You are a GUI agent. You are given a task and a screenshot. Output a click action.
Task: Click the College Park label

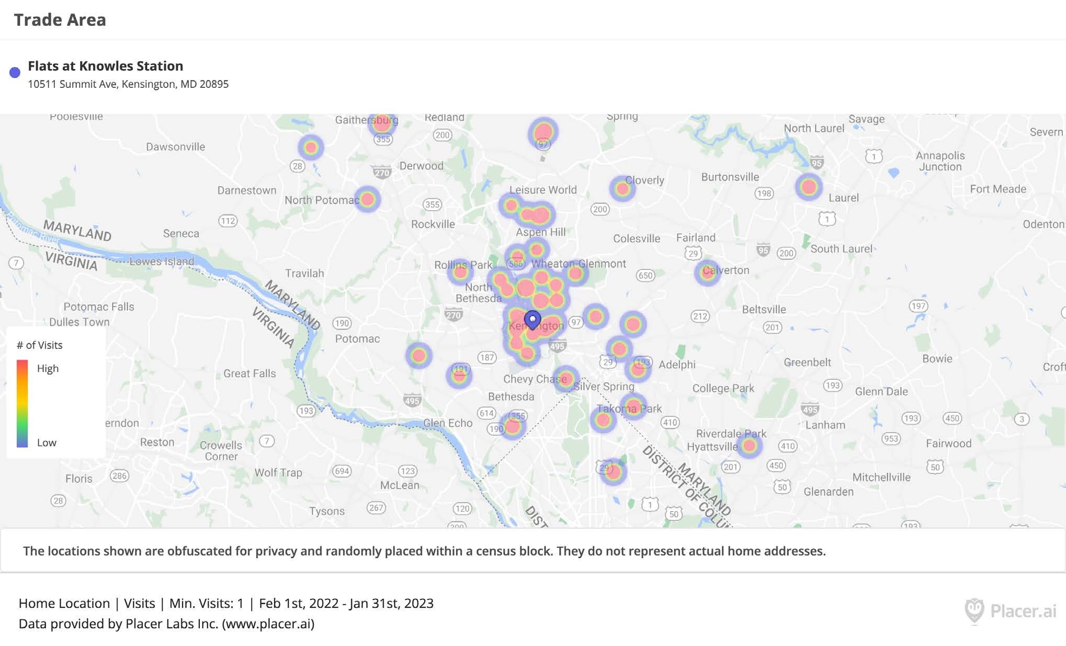(x=723, y=388)
